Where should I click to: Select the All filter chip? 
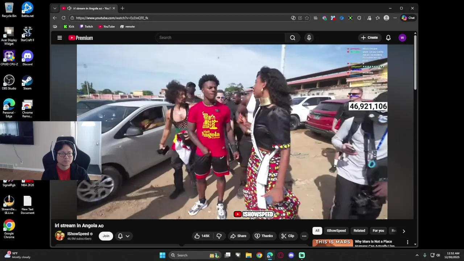tap(317, 231)
